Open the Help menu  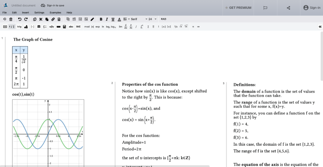(69, 12)
